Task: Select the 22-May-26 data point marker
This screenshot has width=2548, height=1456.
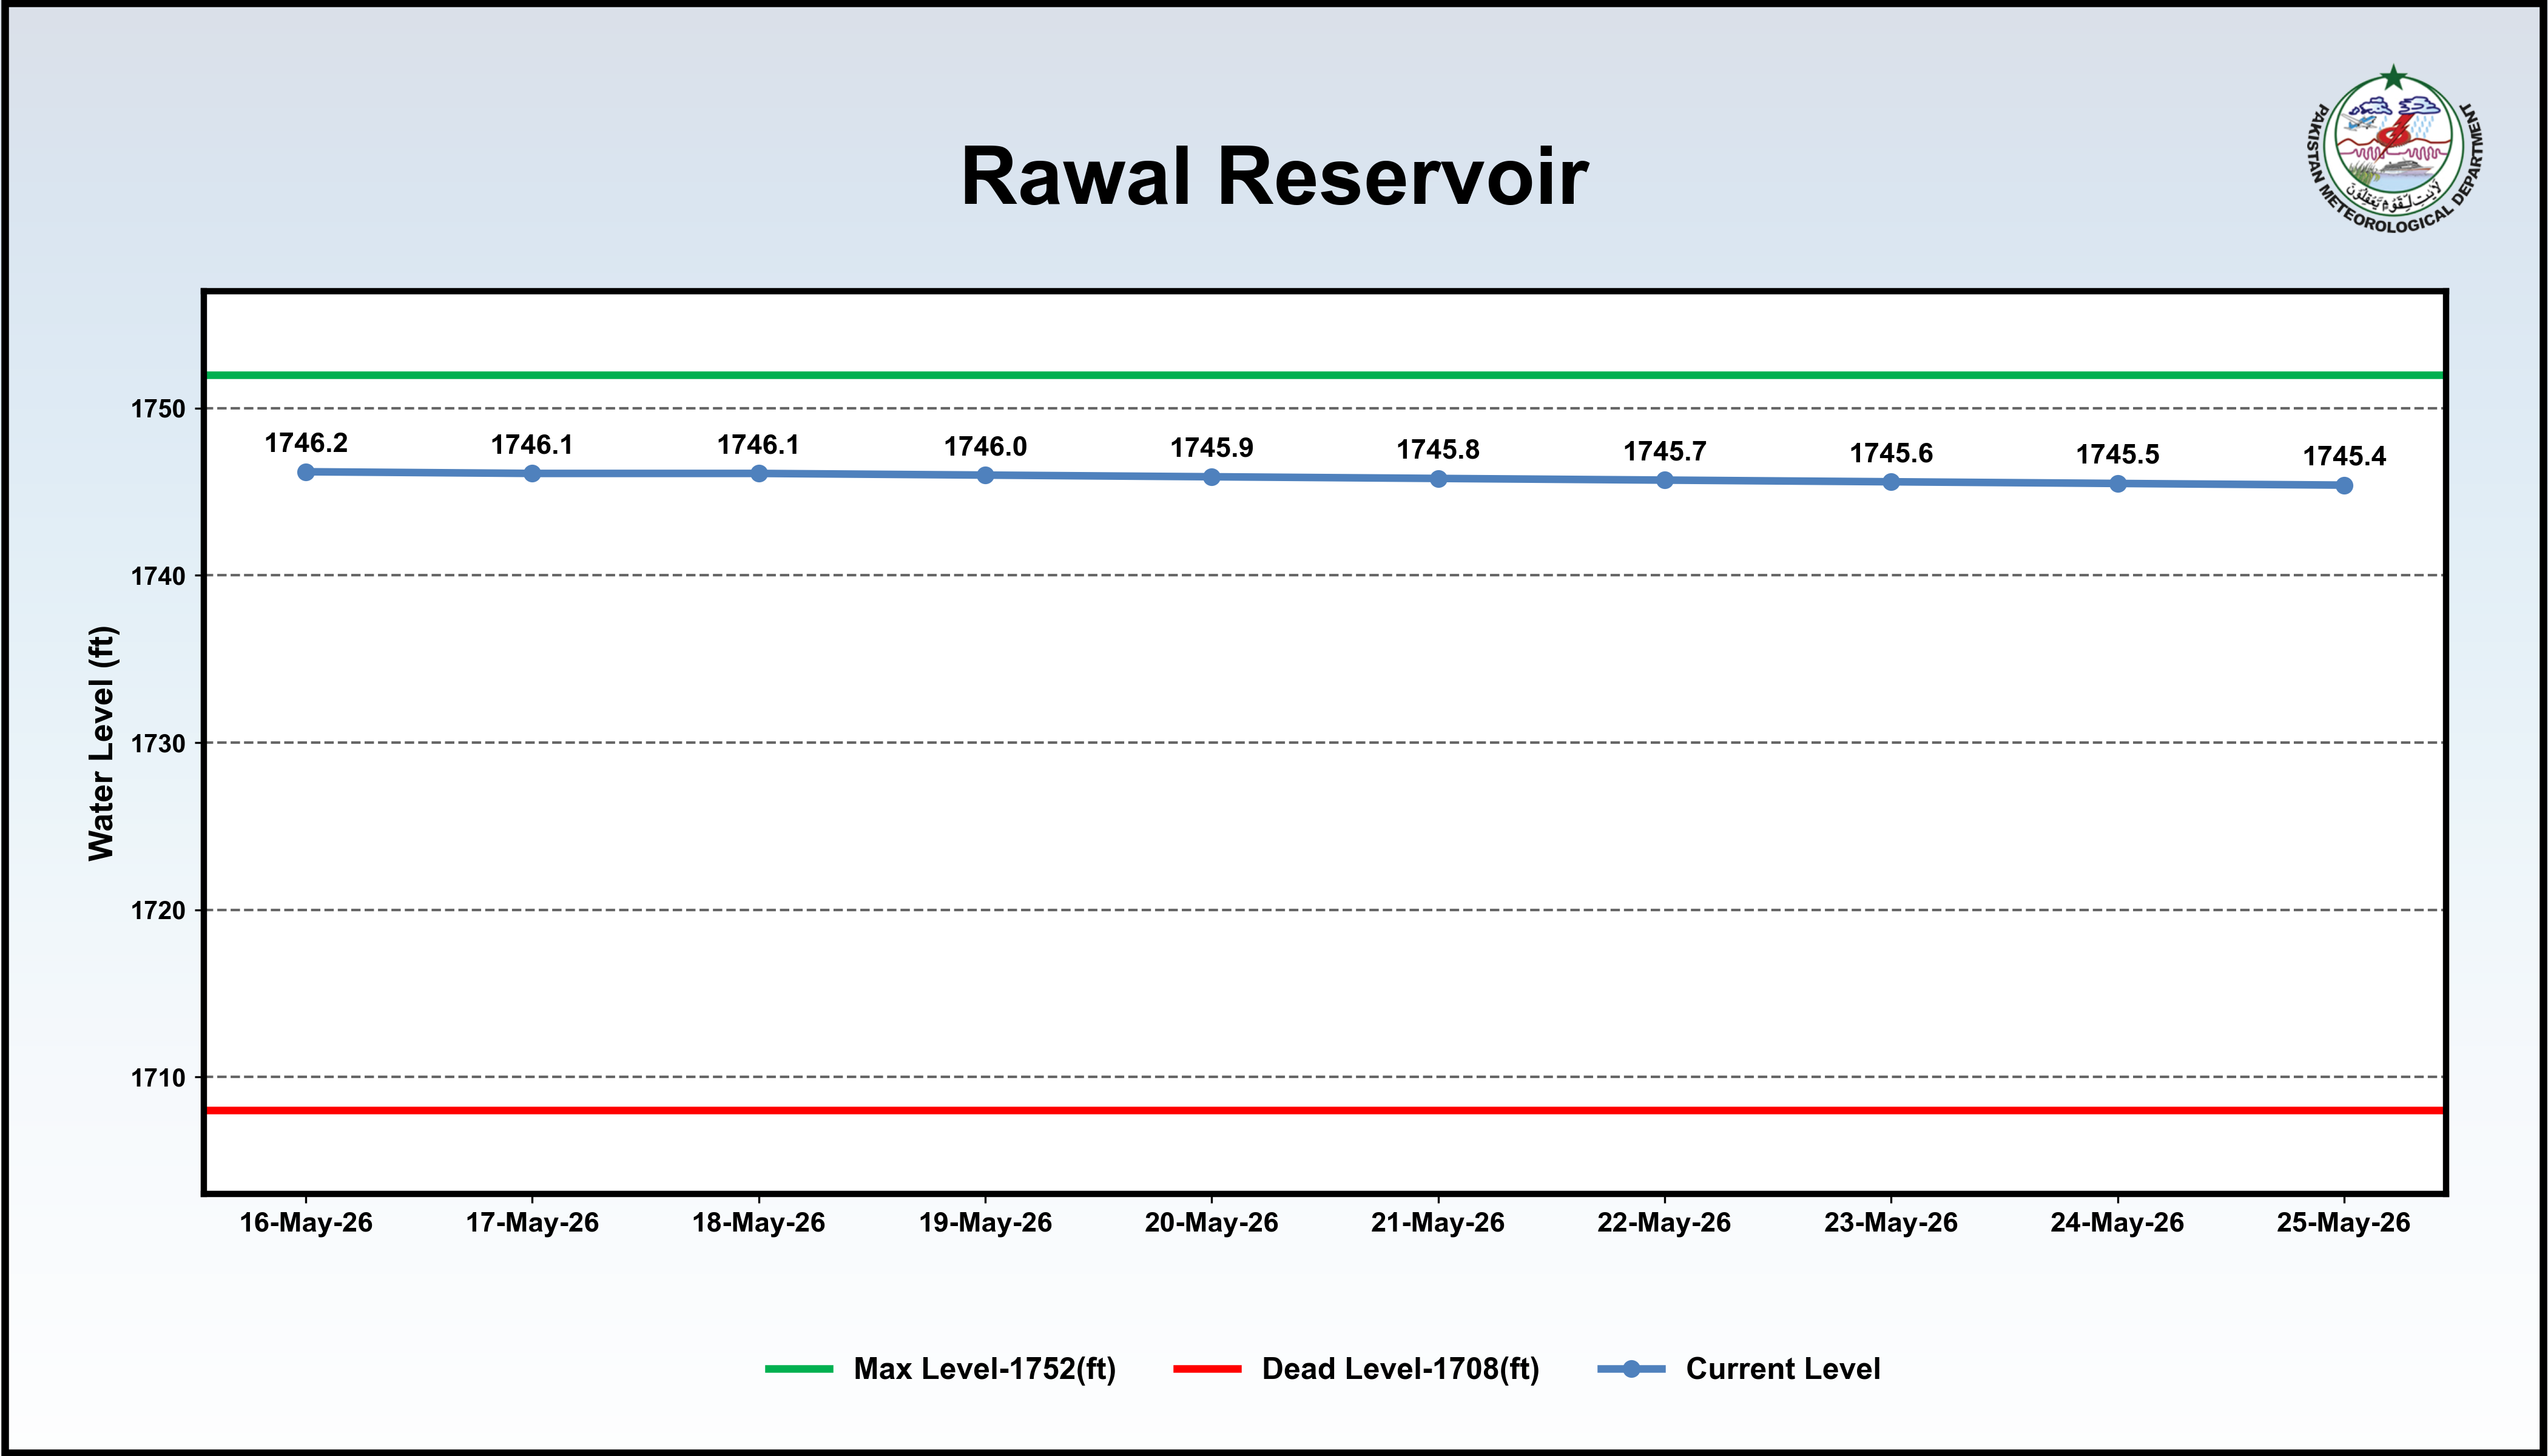Action: [1665, 480]
